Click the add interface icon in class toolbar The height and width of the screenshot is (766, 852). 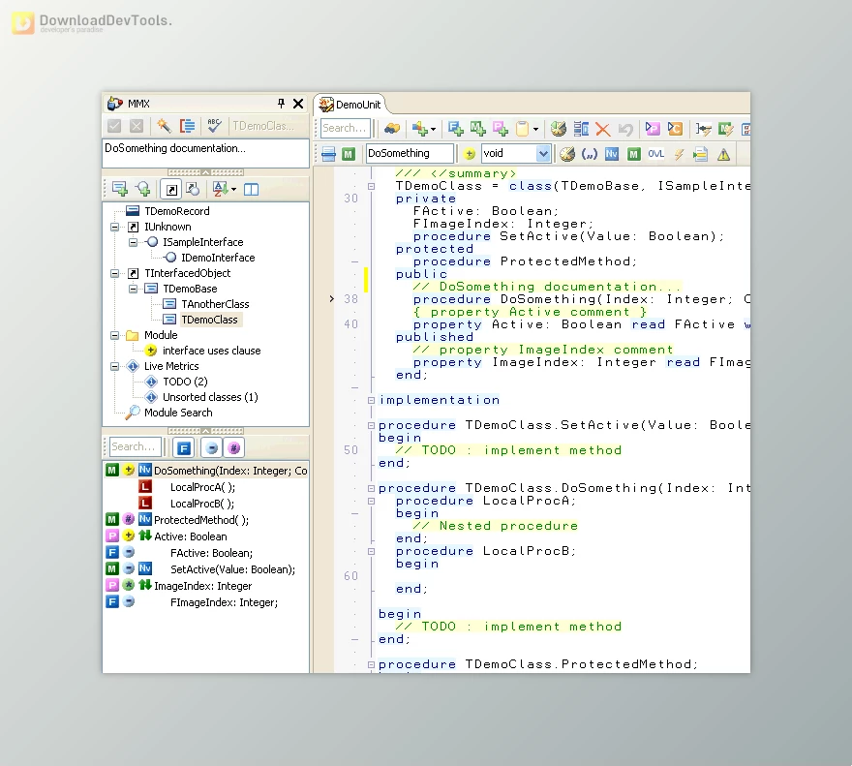[143, 189]
